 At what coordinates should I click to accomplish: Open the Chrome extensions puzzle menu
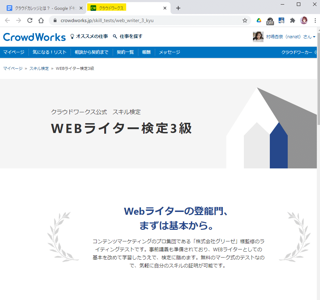point(293,21)
